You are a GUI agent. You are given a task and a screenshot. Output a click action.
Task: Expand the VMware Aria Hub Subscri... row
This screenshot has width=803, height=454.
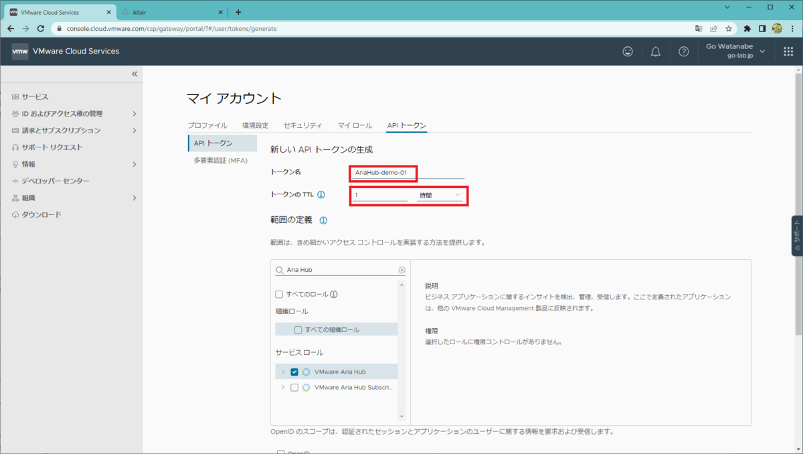click(283, 387)
